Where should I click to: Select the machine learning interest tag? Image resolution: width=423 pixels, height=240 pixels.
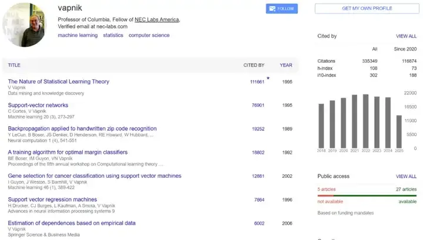click(78, 35)
